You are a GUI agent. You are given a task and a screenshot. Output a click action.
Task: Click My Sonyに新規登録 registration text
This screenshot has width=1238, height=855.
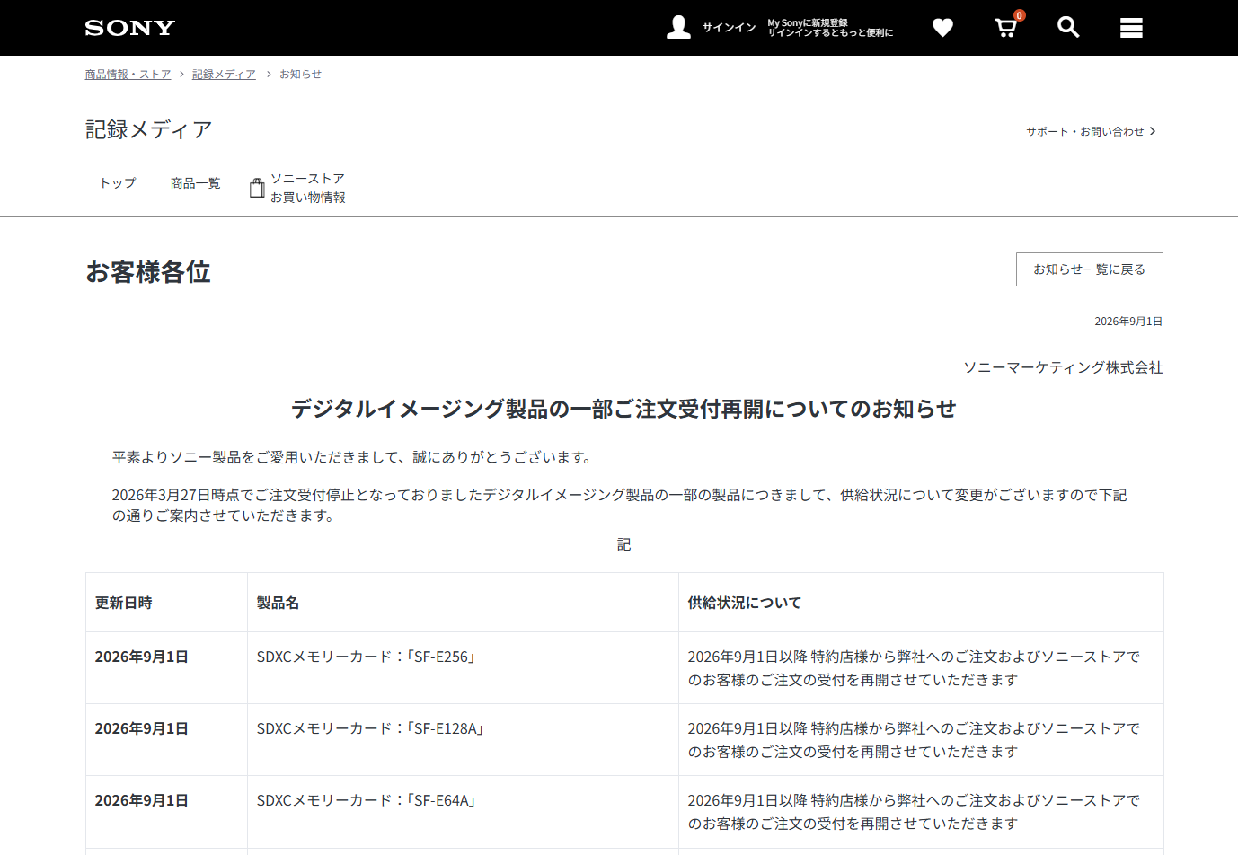coord(808,22)
